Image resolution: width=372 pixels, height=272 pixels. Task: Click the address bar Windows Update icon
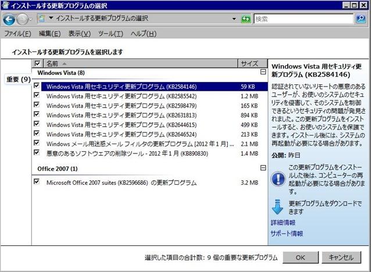pyautogui.click(x=41, y=19)
